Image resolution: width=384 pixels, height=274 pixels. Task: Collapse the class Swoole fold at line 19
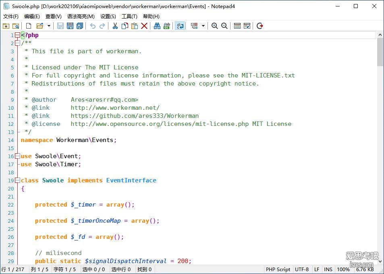click(17, 180)
